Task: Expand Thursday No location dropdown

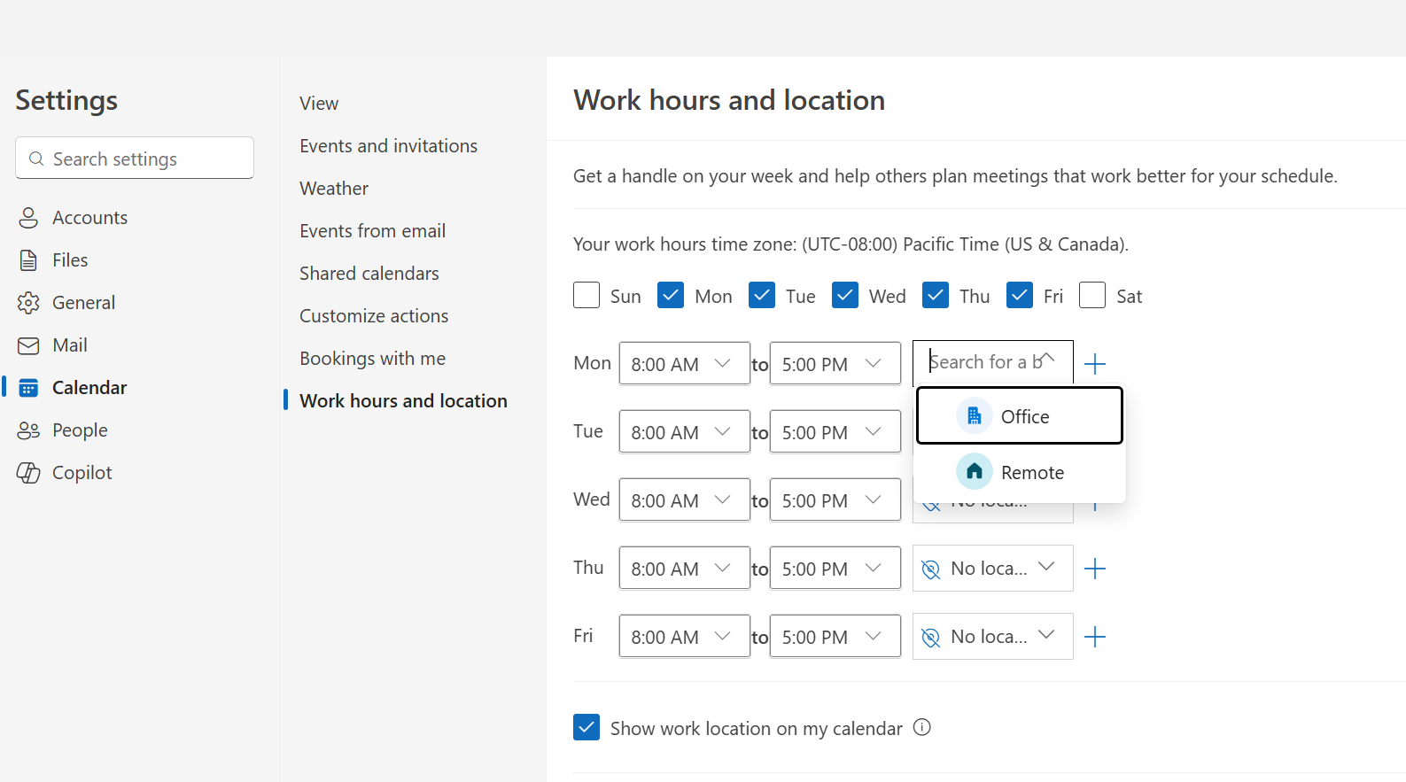Action: coord(993,568)
